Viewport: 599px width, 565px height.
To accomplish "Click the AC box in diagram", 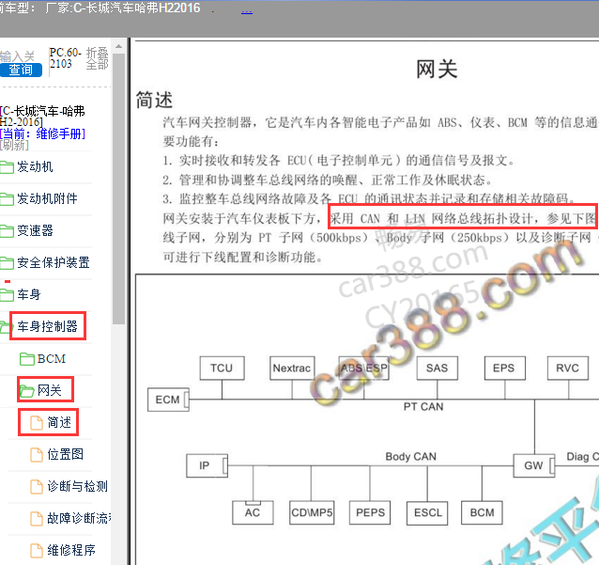I will point(253,512).
